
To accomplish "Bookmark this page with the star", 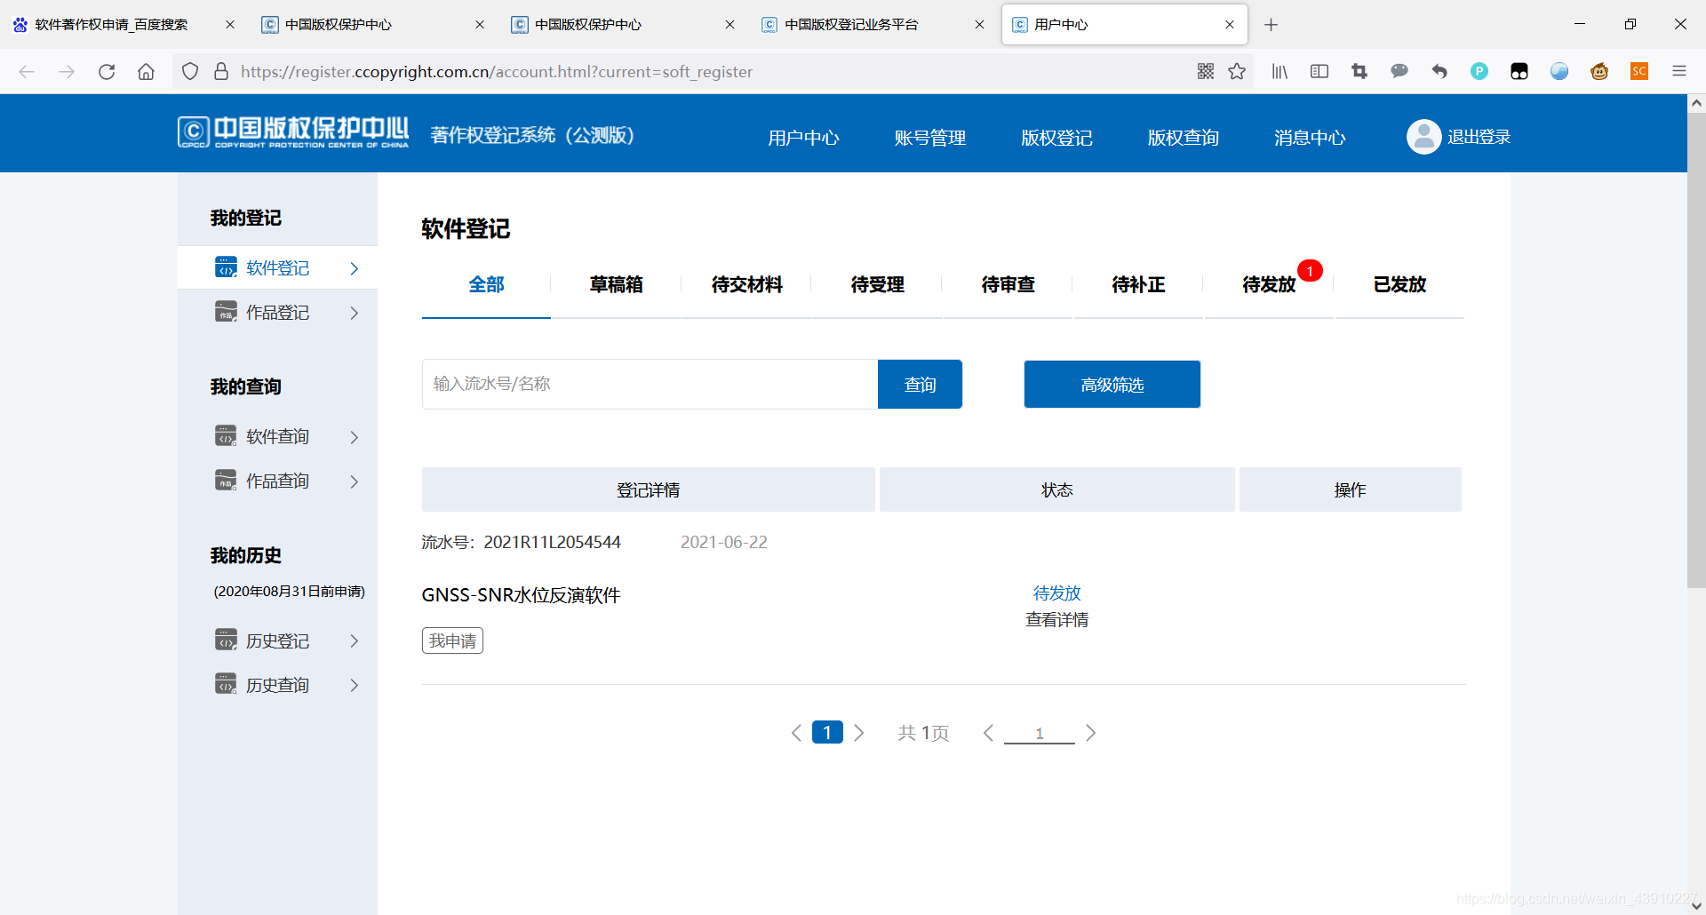I will [x=1237, y=72].
